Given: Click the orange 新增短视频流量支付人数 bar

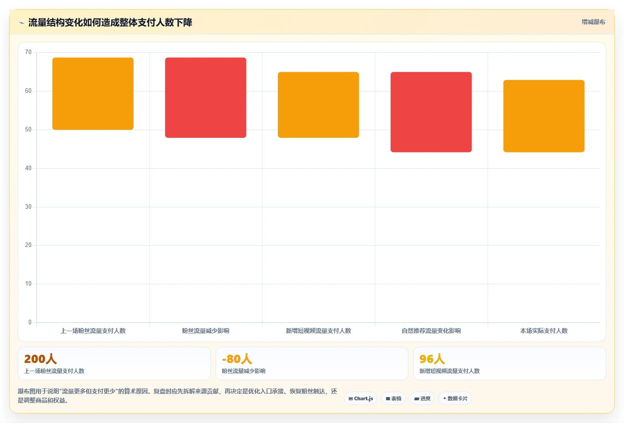Looking at the screenshot, I should 318,105.
